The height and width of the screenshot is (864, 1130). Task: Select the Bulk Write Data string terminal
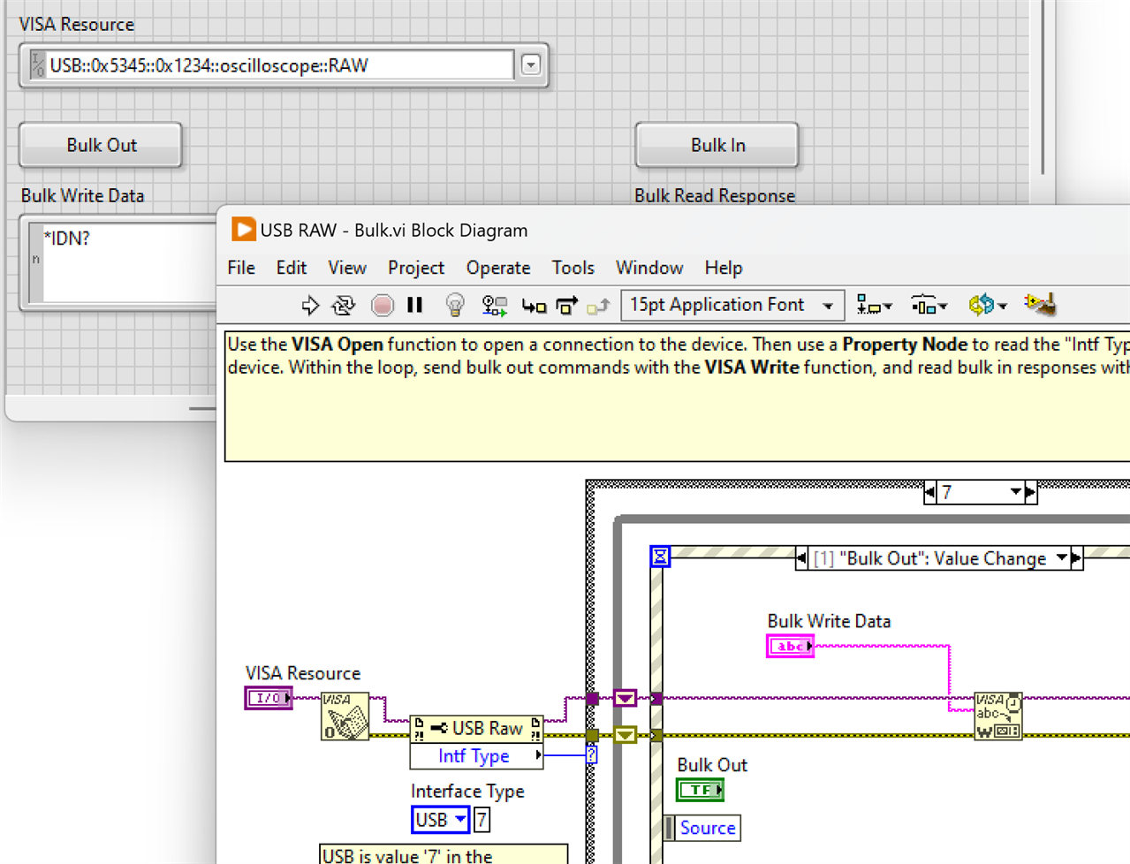click(x=790, y=647)
